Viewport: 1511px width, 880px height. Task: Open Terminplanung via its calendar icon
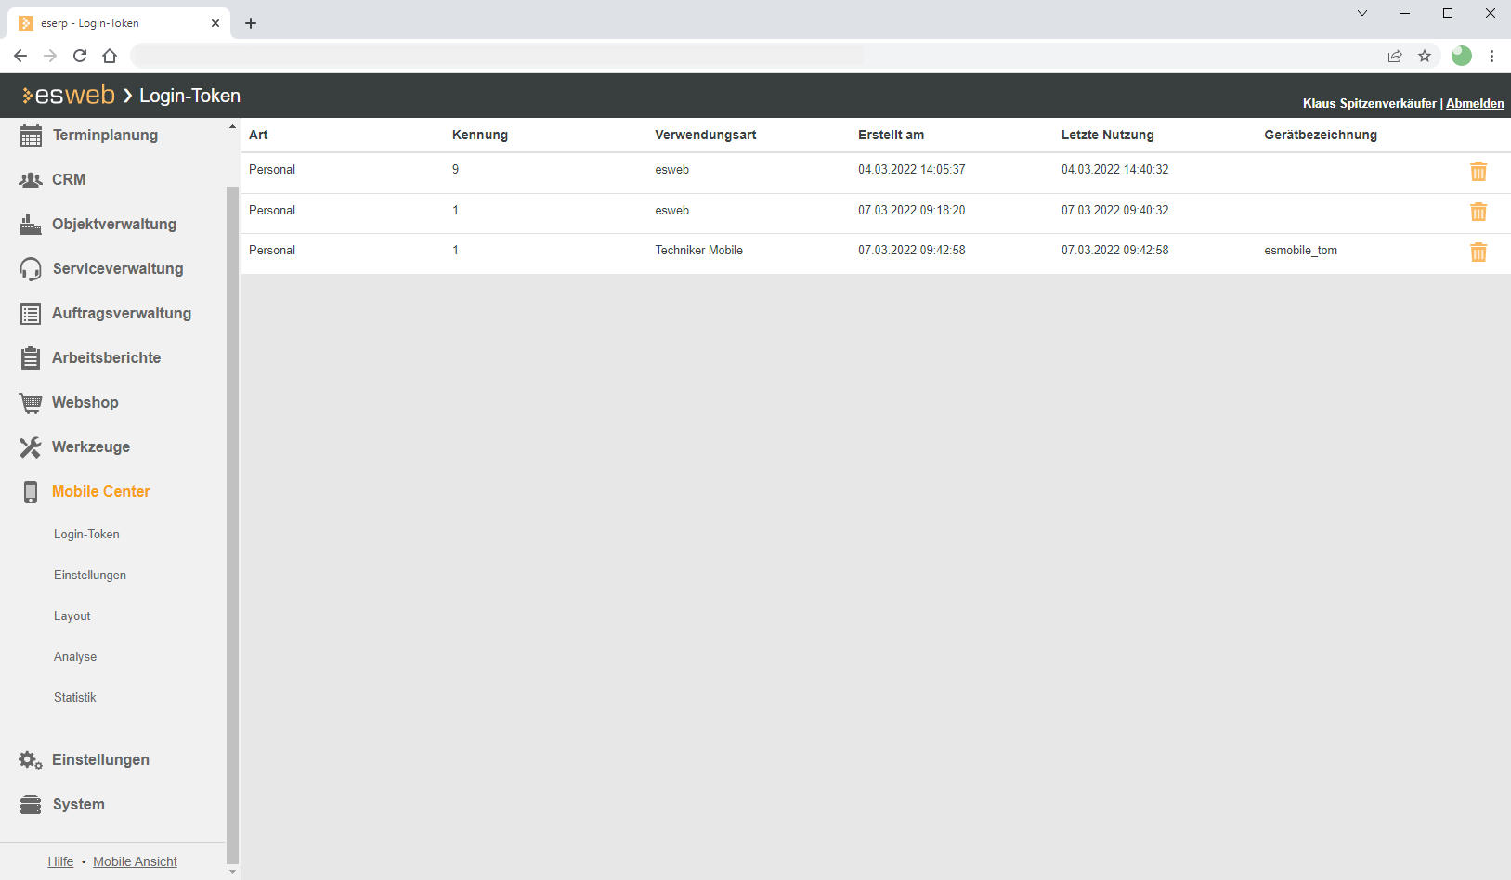(x=31, y=136)
